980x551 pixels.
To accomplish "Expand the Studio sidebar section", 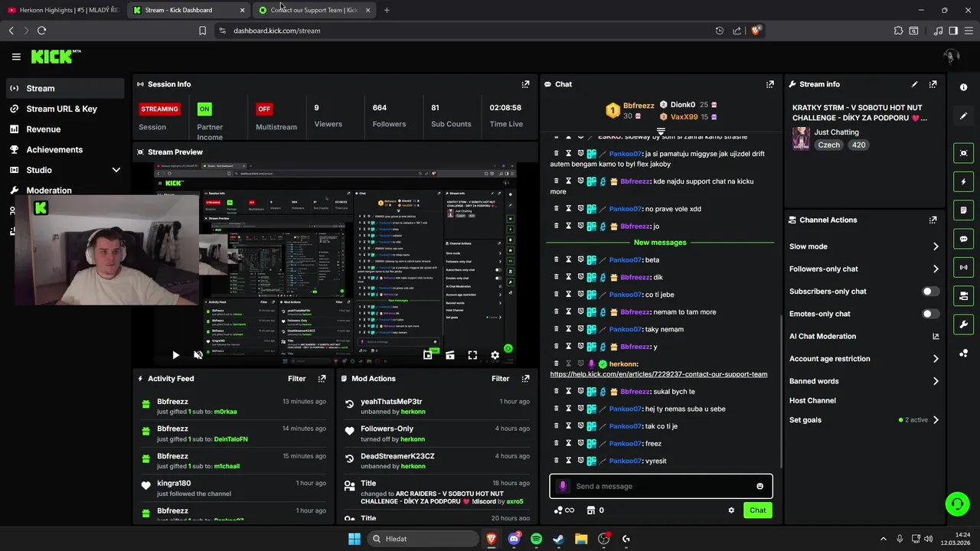I will pyautogui.click(x=116, y=170).
